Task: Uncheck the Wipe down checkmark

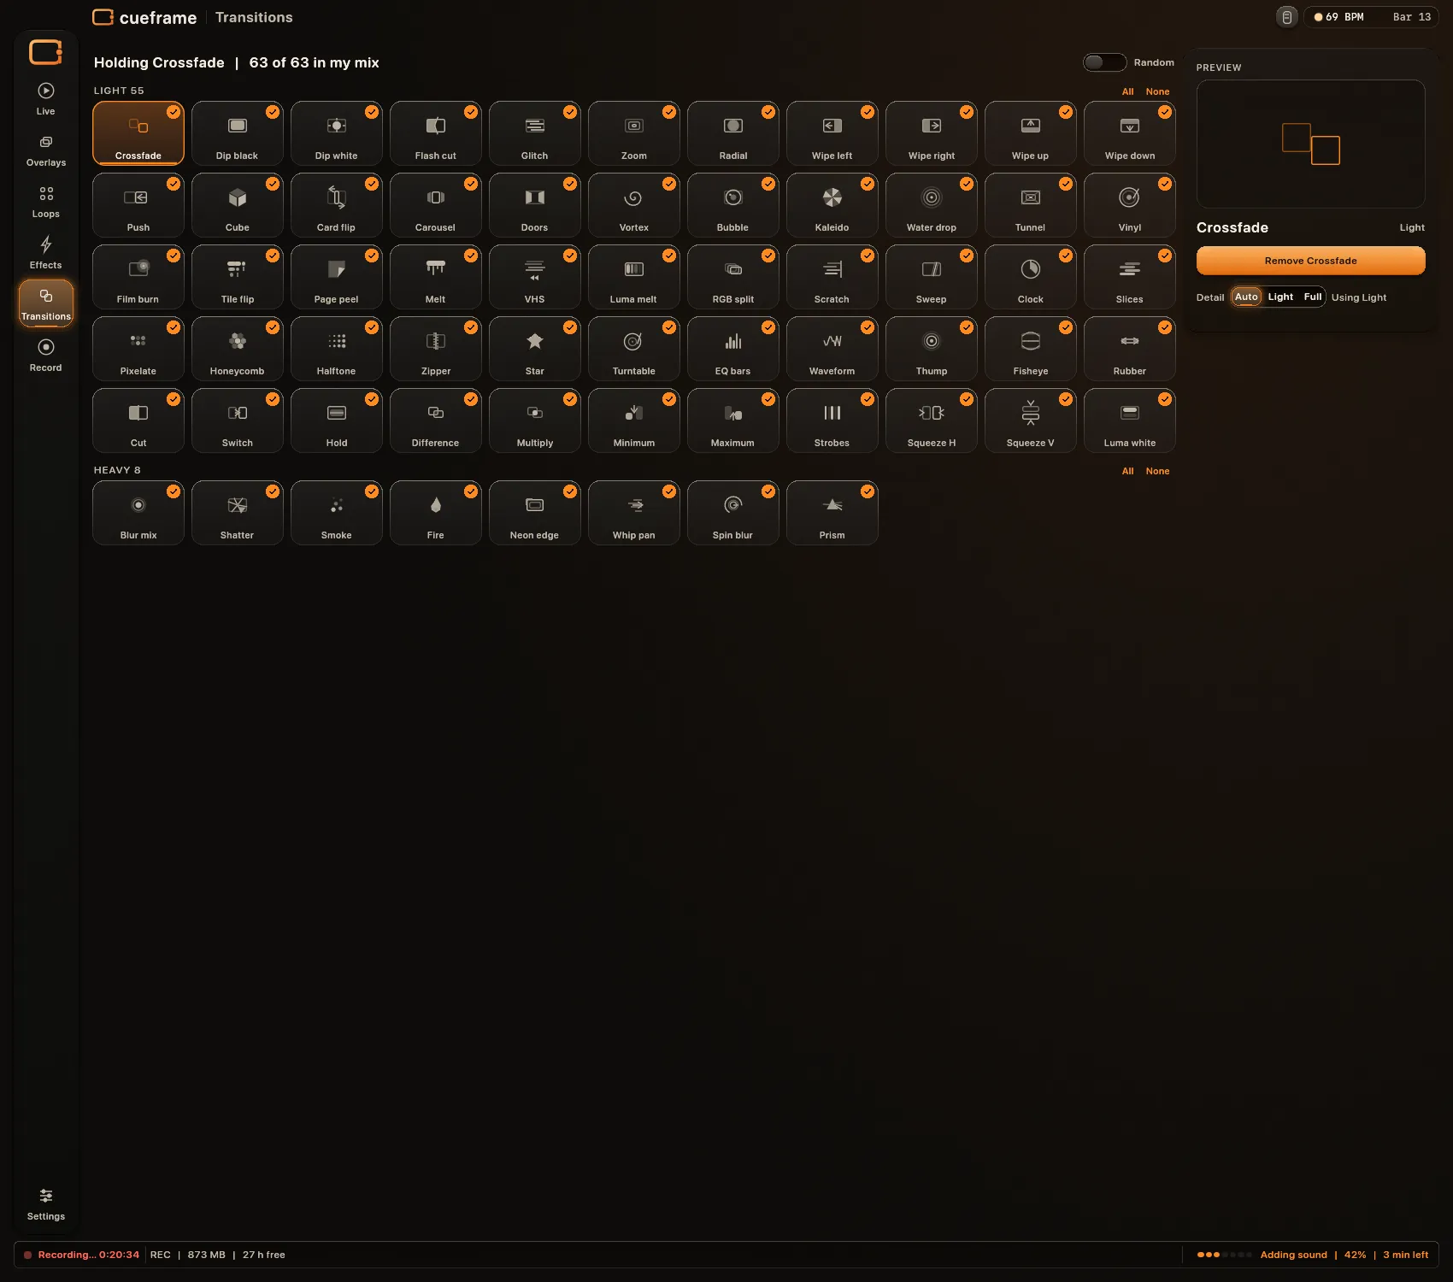Action: click(1165, 112)
